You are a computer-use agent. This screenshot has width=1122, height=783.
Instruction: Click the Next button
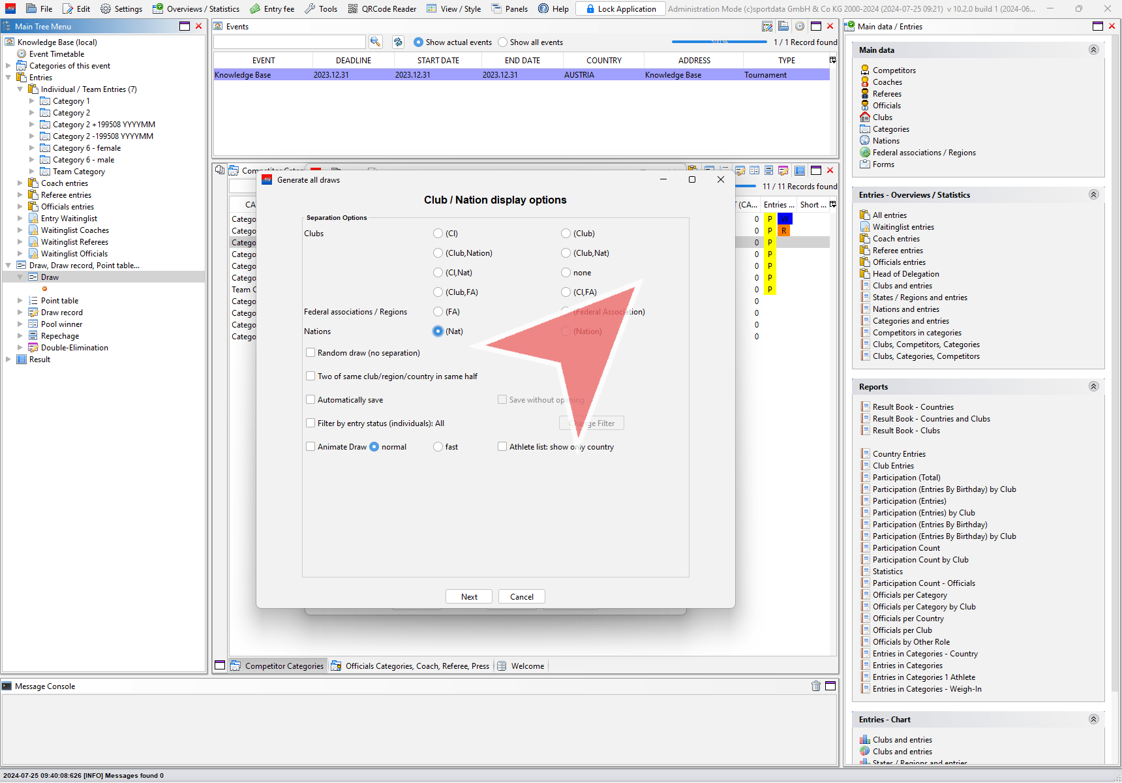point(469,597)
